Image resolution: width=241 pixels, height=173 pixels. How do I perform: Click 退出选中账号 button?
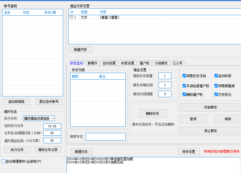pyautogui.click(x=49, y=102)
